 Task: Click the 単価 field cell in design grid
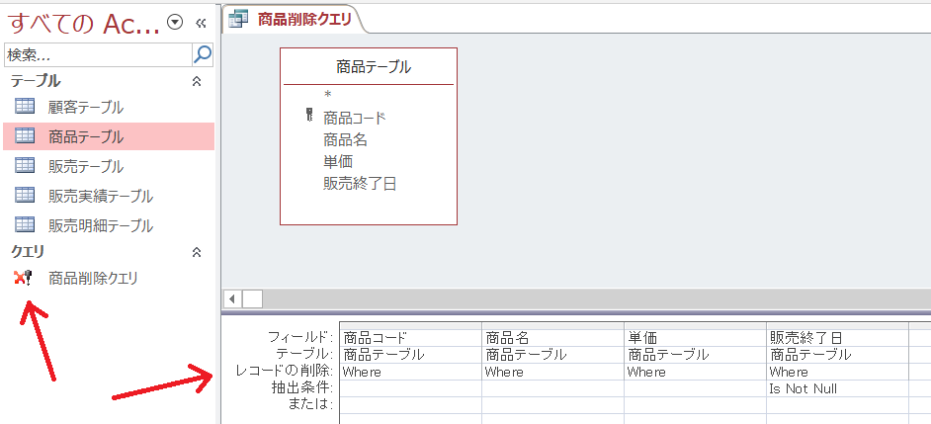tap(695, 338)
